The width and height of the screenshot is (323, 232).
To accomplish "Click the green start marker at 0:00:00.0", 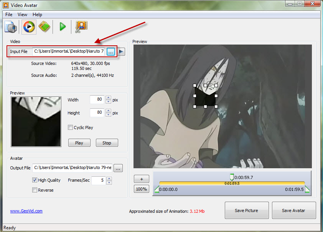I will click(157, 189).
